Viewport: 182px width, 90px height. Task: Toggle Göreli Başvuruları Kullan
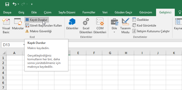(x=43, y=25)
